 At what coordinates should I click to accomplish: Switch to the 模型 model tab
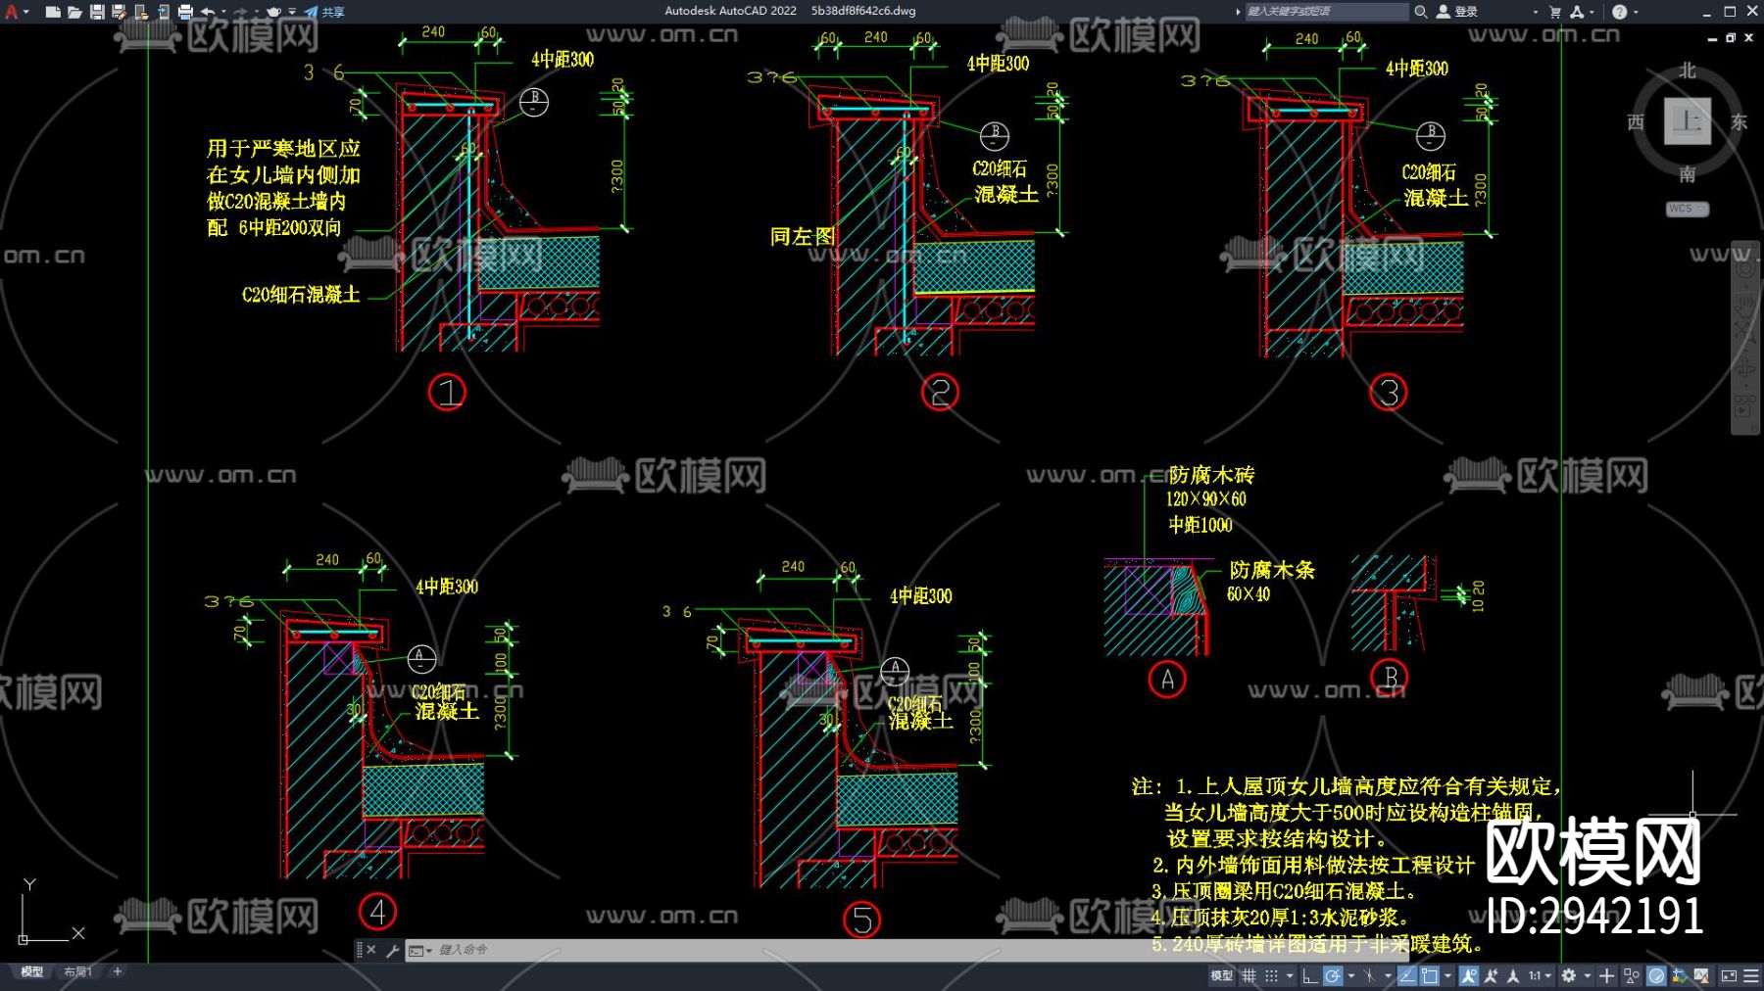32,972
